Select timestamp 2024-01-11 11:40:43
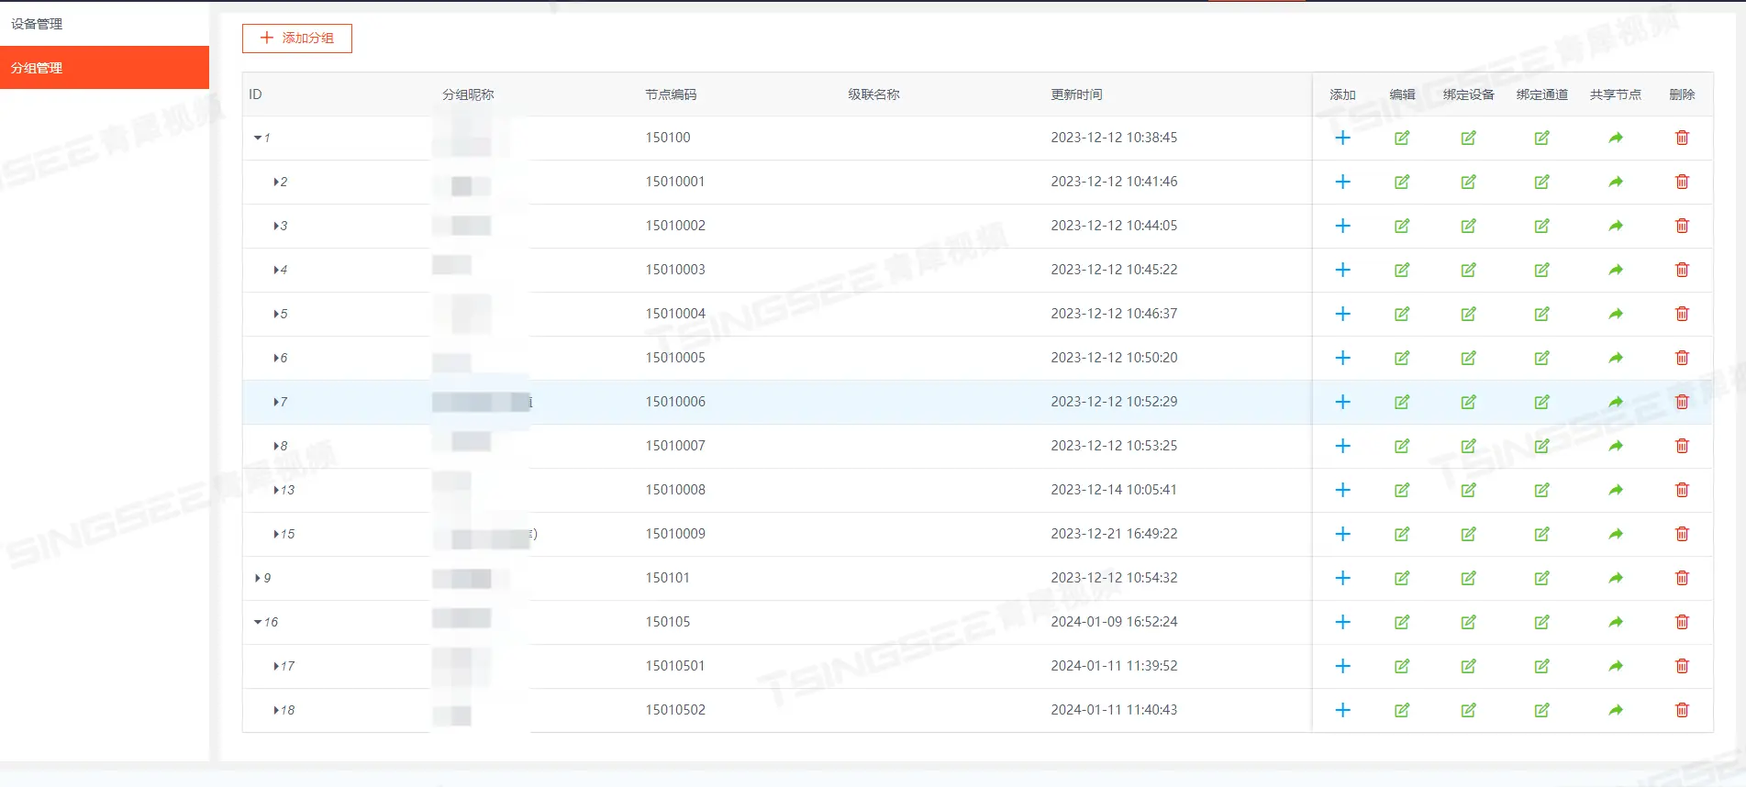The height and width of the screenshot is (787, 1746). click(x=1114, y=710)
